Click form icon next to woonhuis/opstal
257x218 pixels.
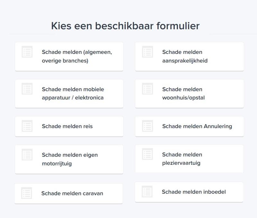point(147,89)
